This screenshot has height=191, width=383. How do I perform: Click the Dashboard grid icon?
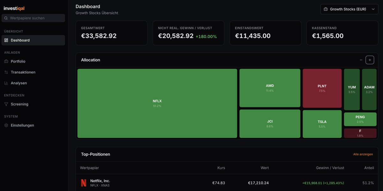[x=6, y=40]
